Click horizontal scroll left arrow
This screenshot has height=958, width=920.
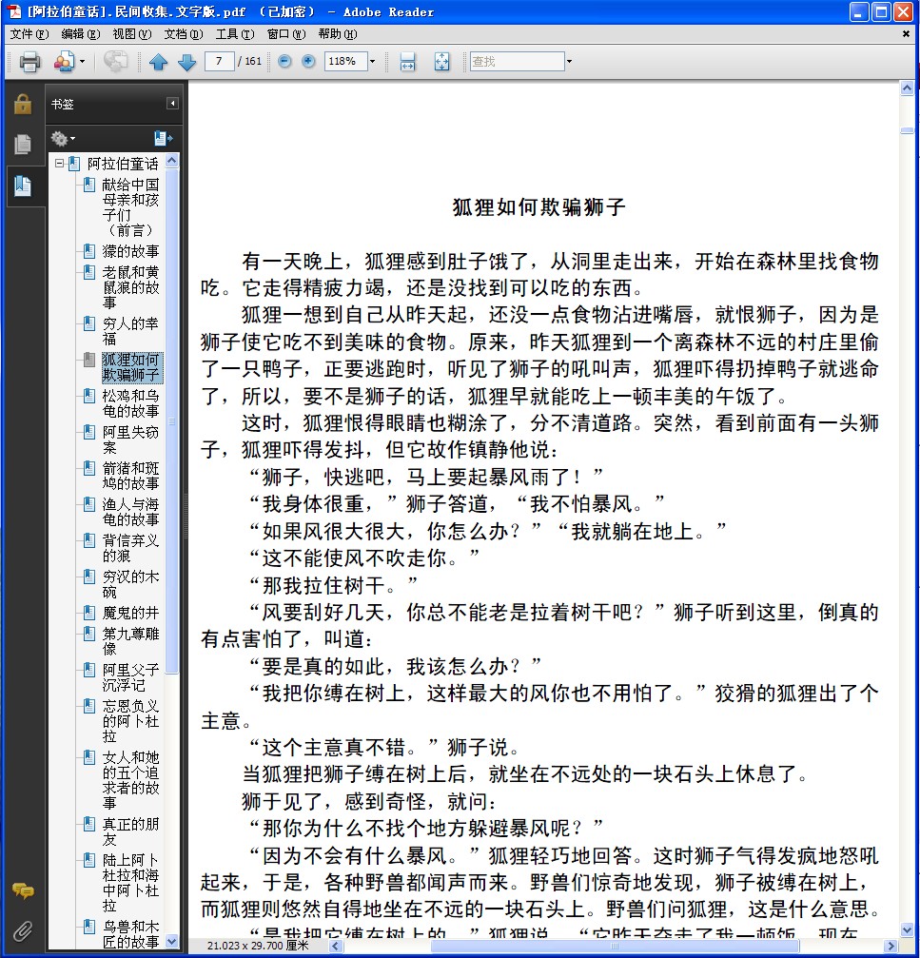point(335,946)
